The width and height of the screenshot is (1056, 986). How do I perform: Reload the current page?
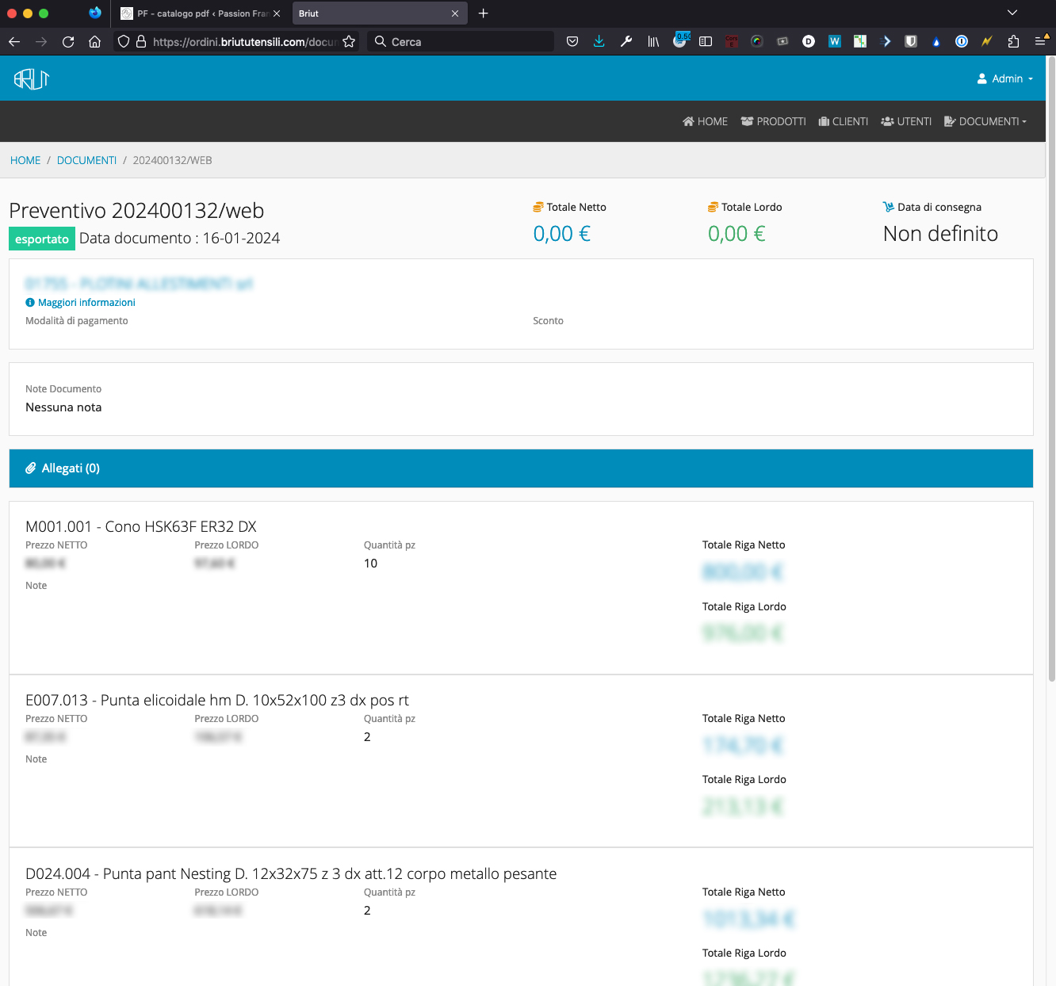click(x=68, y=41)
